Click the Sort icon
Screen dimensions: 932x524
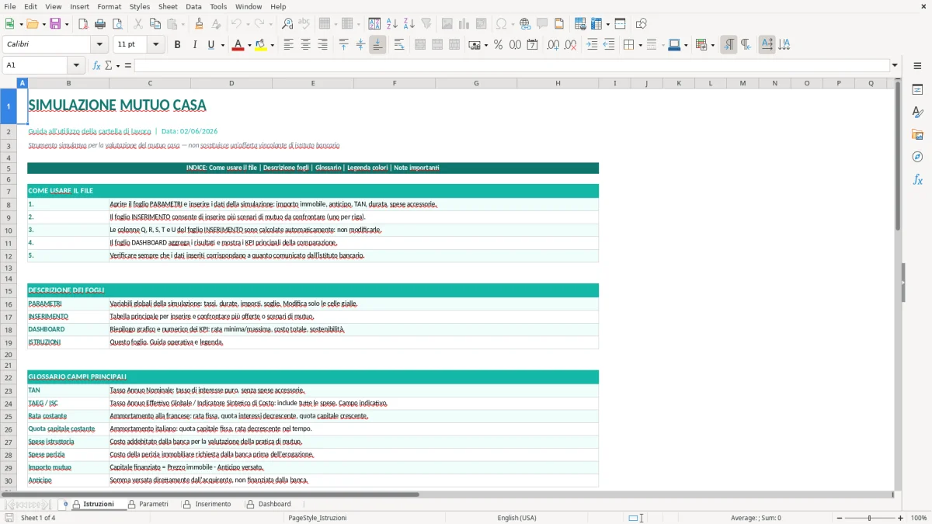(x=374, y=24)
